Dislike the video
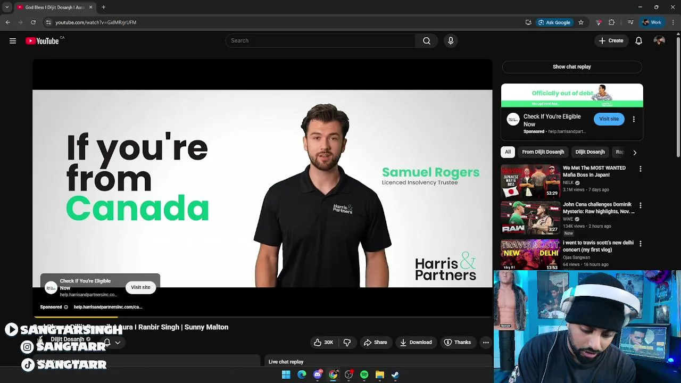The image size is (681, 383). [x=347, y=343]
